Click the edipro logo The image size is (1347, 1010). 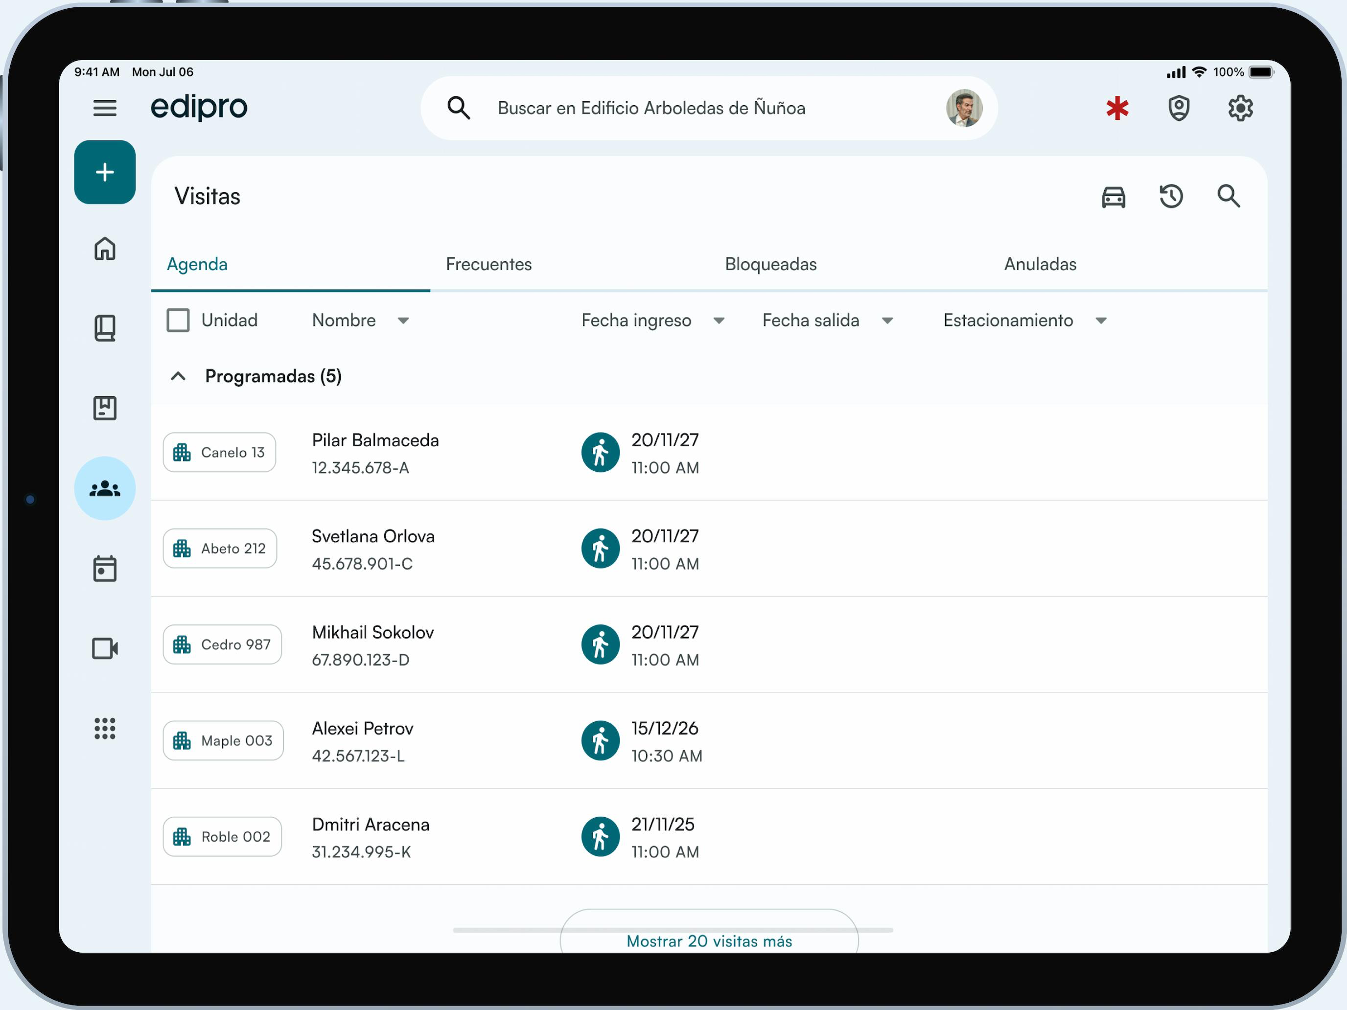(x=199, y=108)
